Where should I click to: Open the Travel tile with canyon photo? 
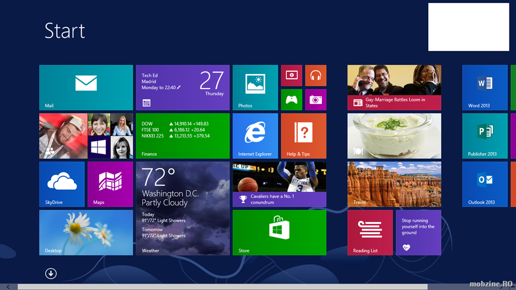(394, 184)
